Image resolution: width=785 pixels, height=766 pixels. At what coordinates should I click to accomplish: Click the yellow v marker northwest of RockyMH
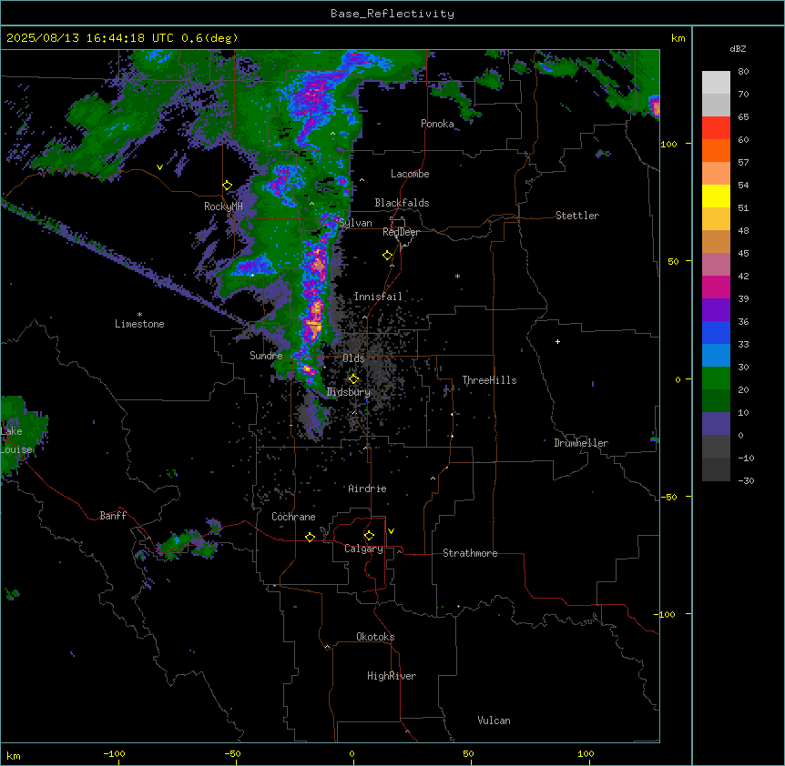pos(159,167)
